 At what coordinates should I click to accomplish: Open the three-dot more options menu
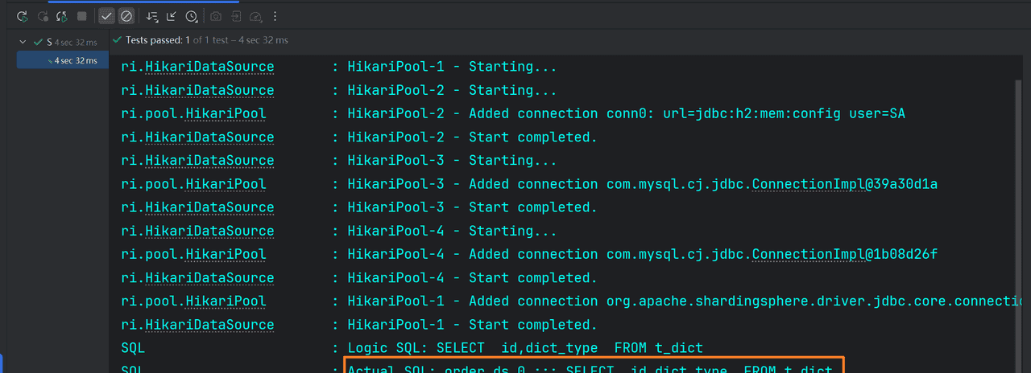[275, 16]
